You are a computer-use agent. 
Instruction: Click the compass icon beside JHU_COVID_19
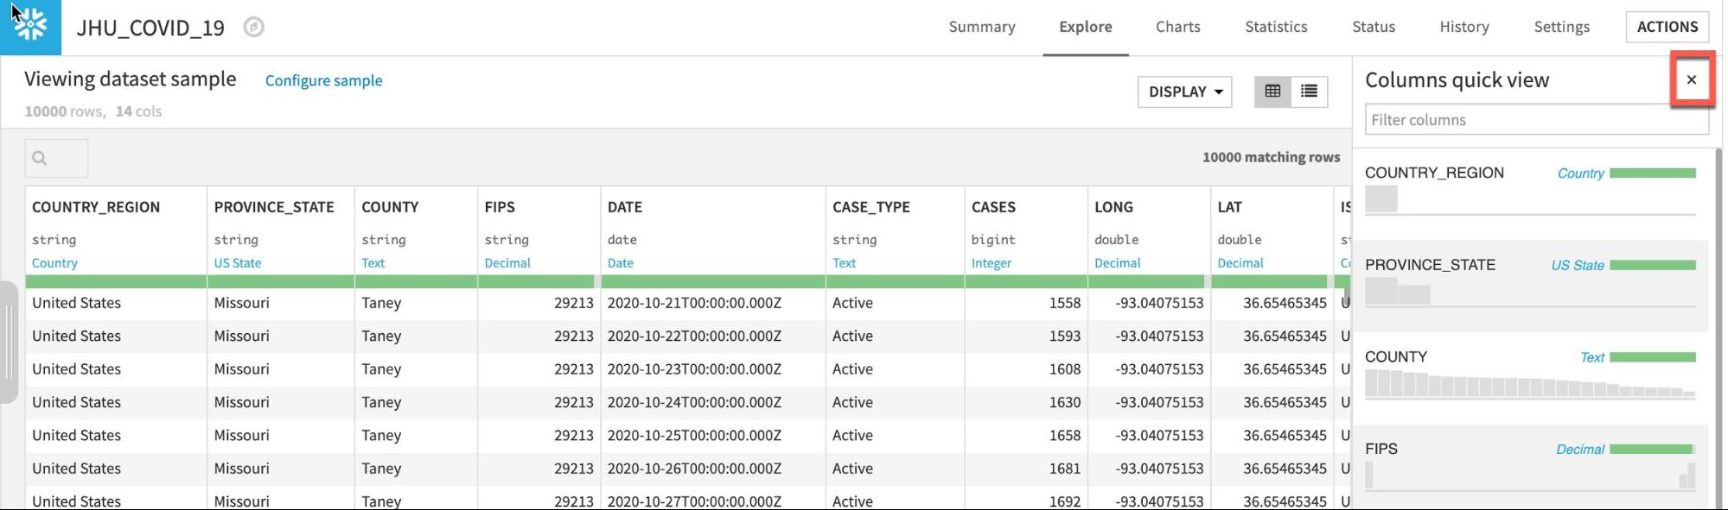tap(253, 28)
